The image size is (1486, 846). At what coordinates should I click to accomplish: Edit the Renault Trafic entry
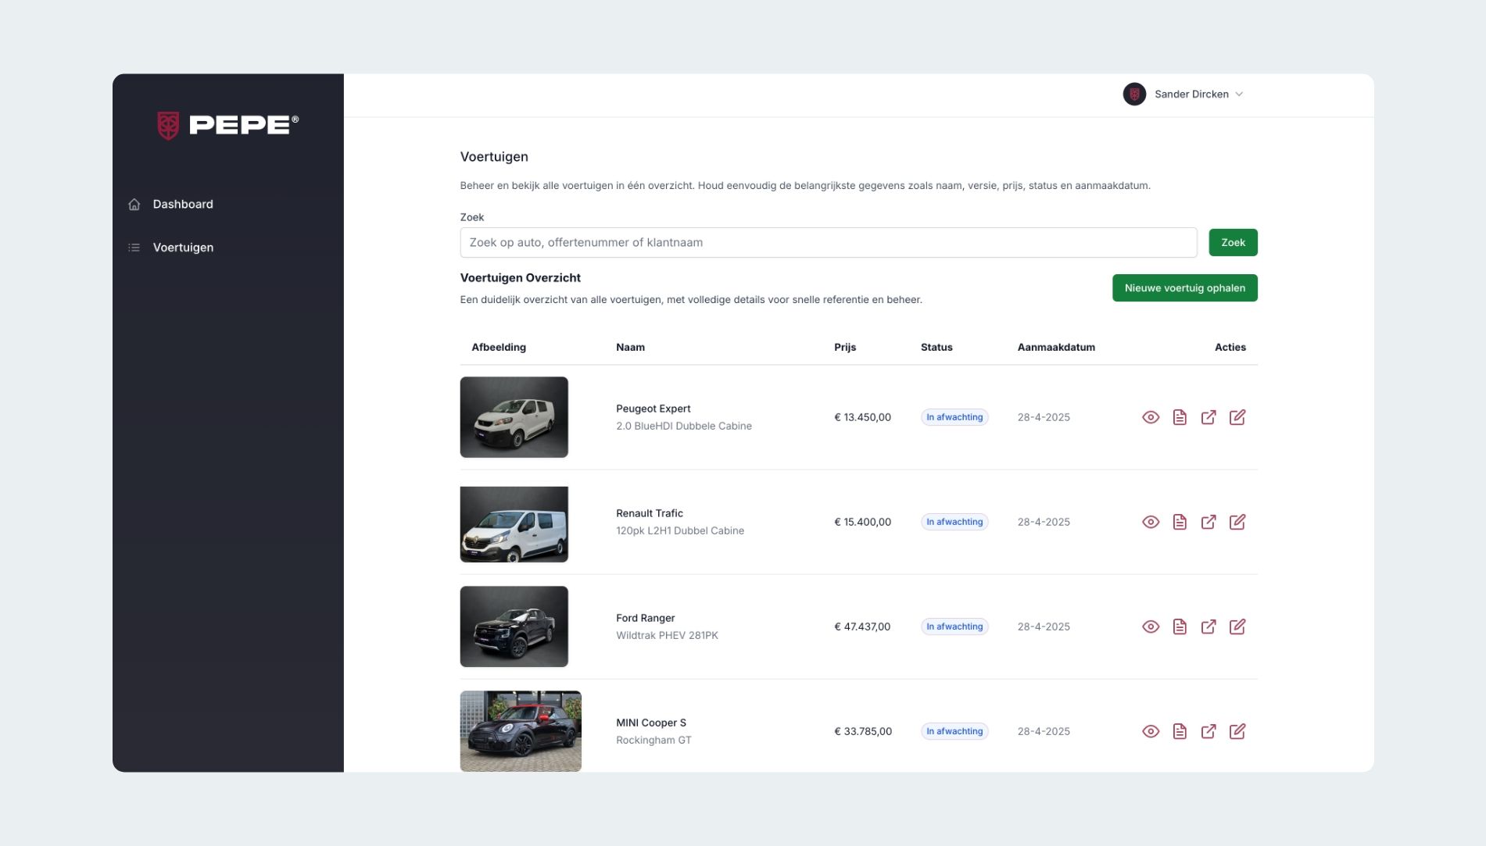(1237, 522)
